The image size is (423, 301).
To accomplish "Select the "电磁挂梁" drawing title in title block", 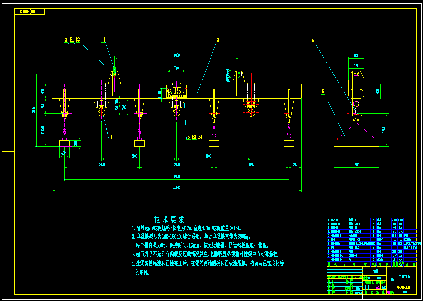I will (x=404, y=276).
